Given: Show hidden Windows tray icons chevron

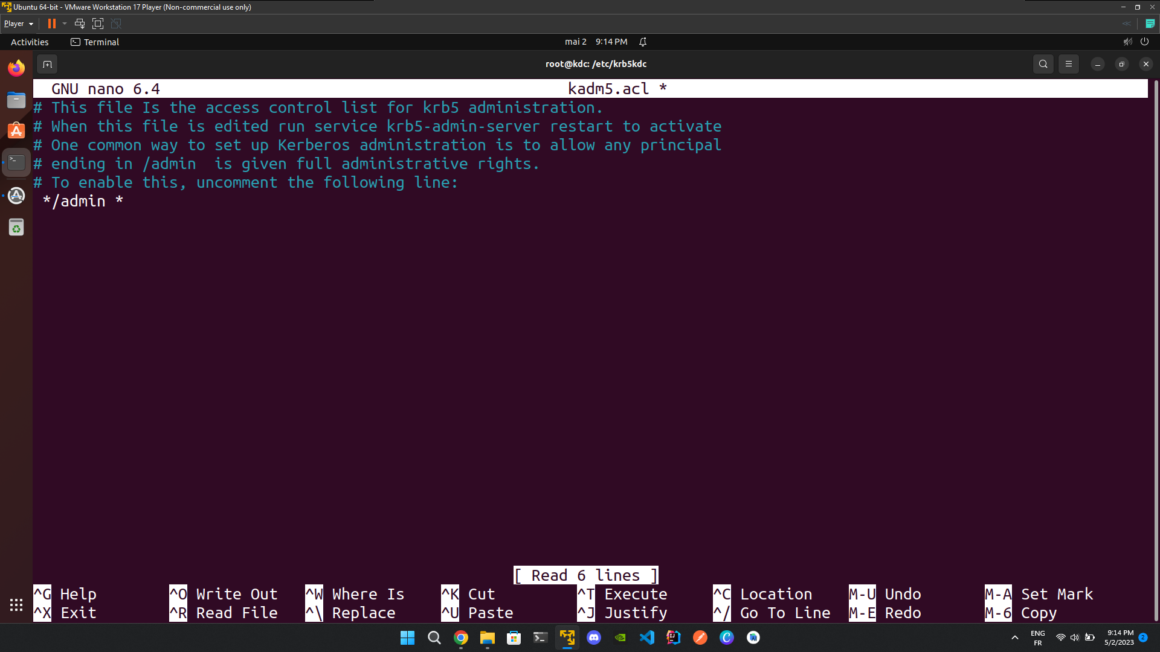Looking at the screenshot, I should [1015, 638].
